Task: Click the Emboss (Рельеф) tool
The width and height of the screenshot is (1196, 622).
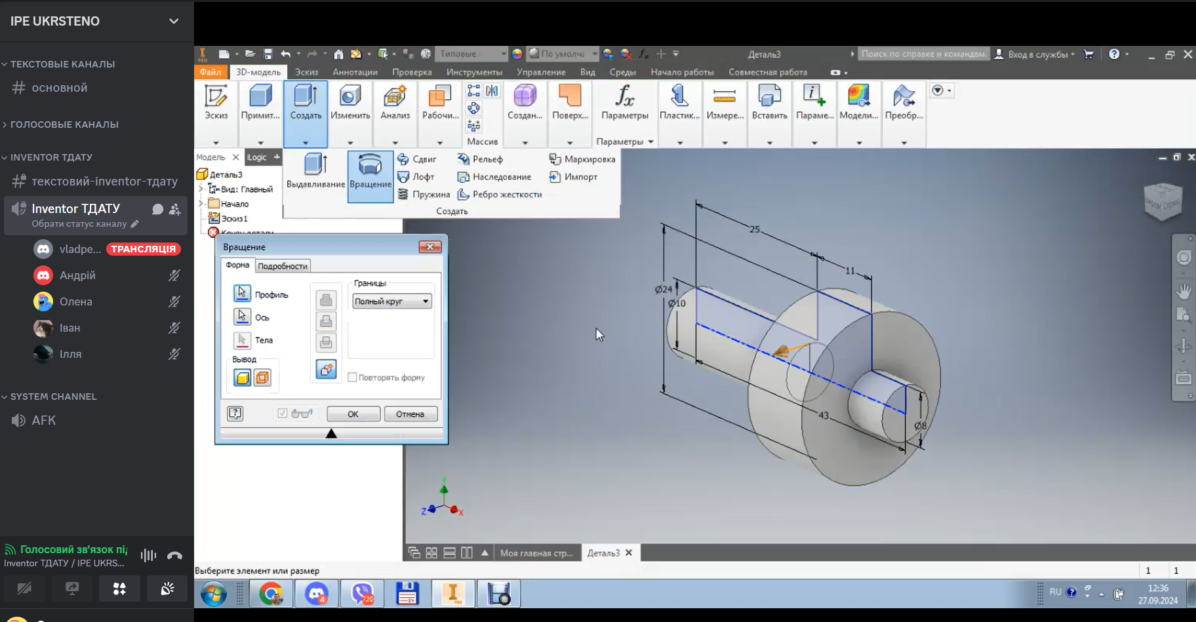Action: coord(480,159)
